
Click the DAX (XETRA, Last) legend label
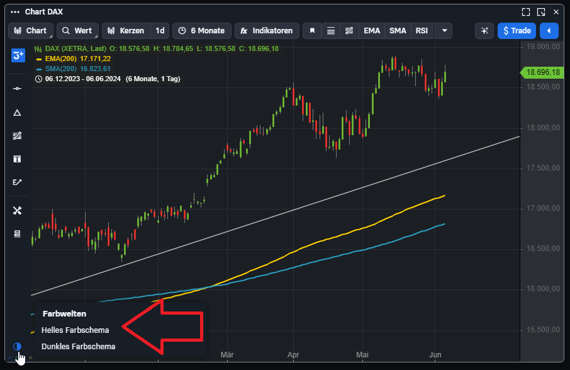click(75, 48)
